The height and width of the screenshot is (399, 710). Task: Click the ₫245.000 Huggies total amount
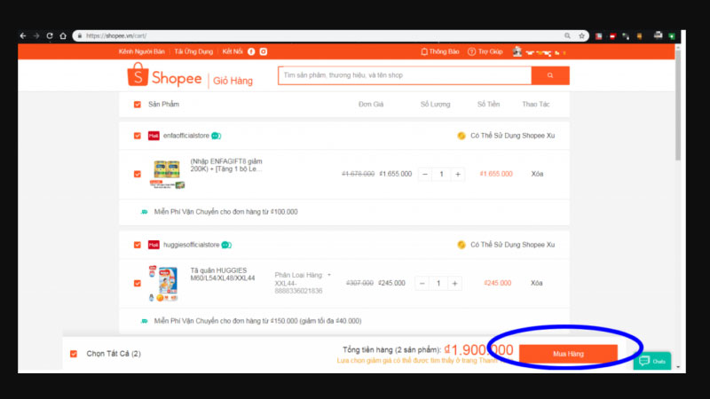497,283
